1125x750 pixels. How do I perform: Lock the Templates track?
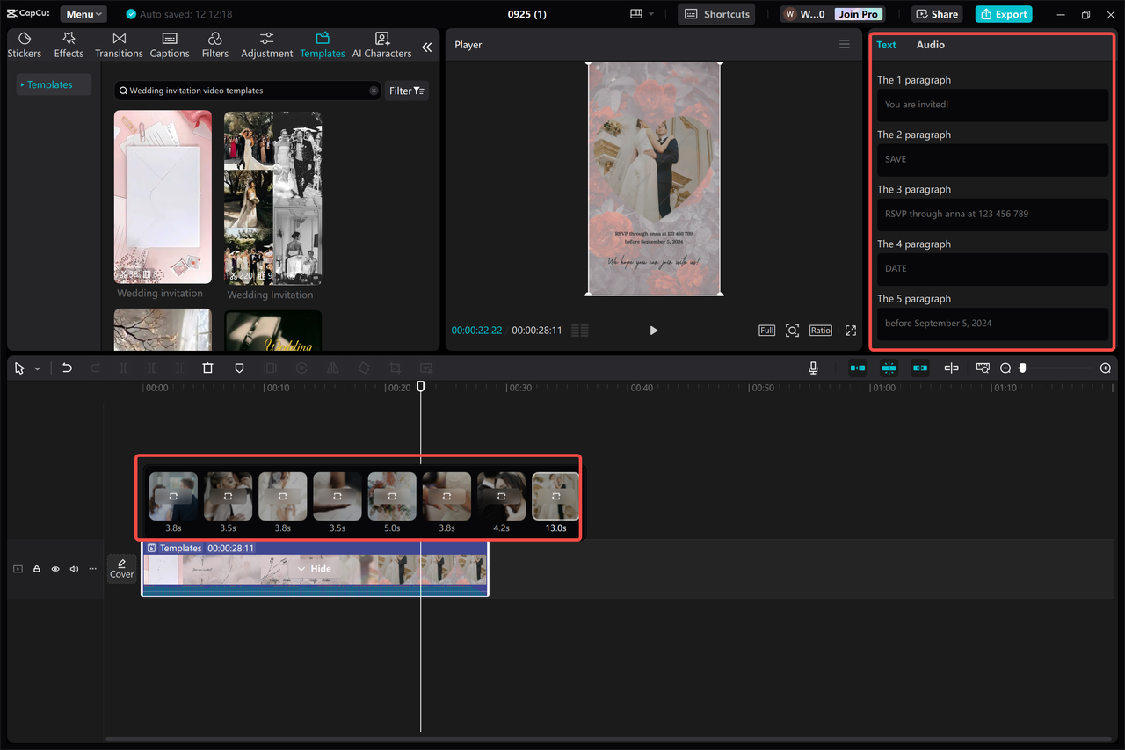[x=36, y=569]
